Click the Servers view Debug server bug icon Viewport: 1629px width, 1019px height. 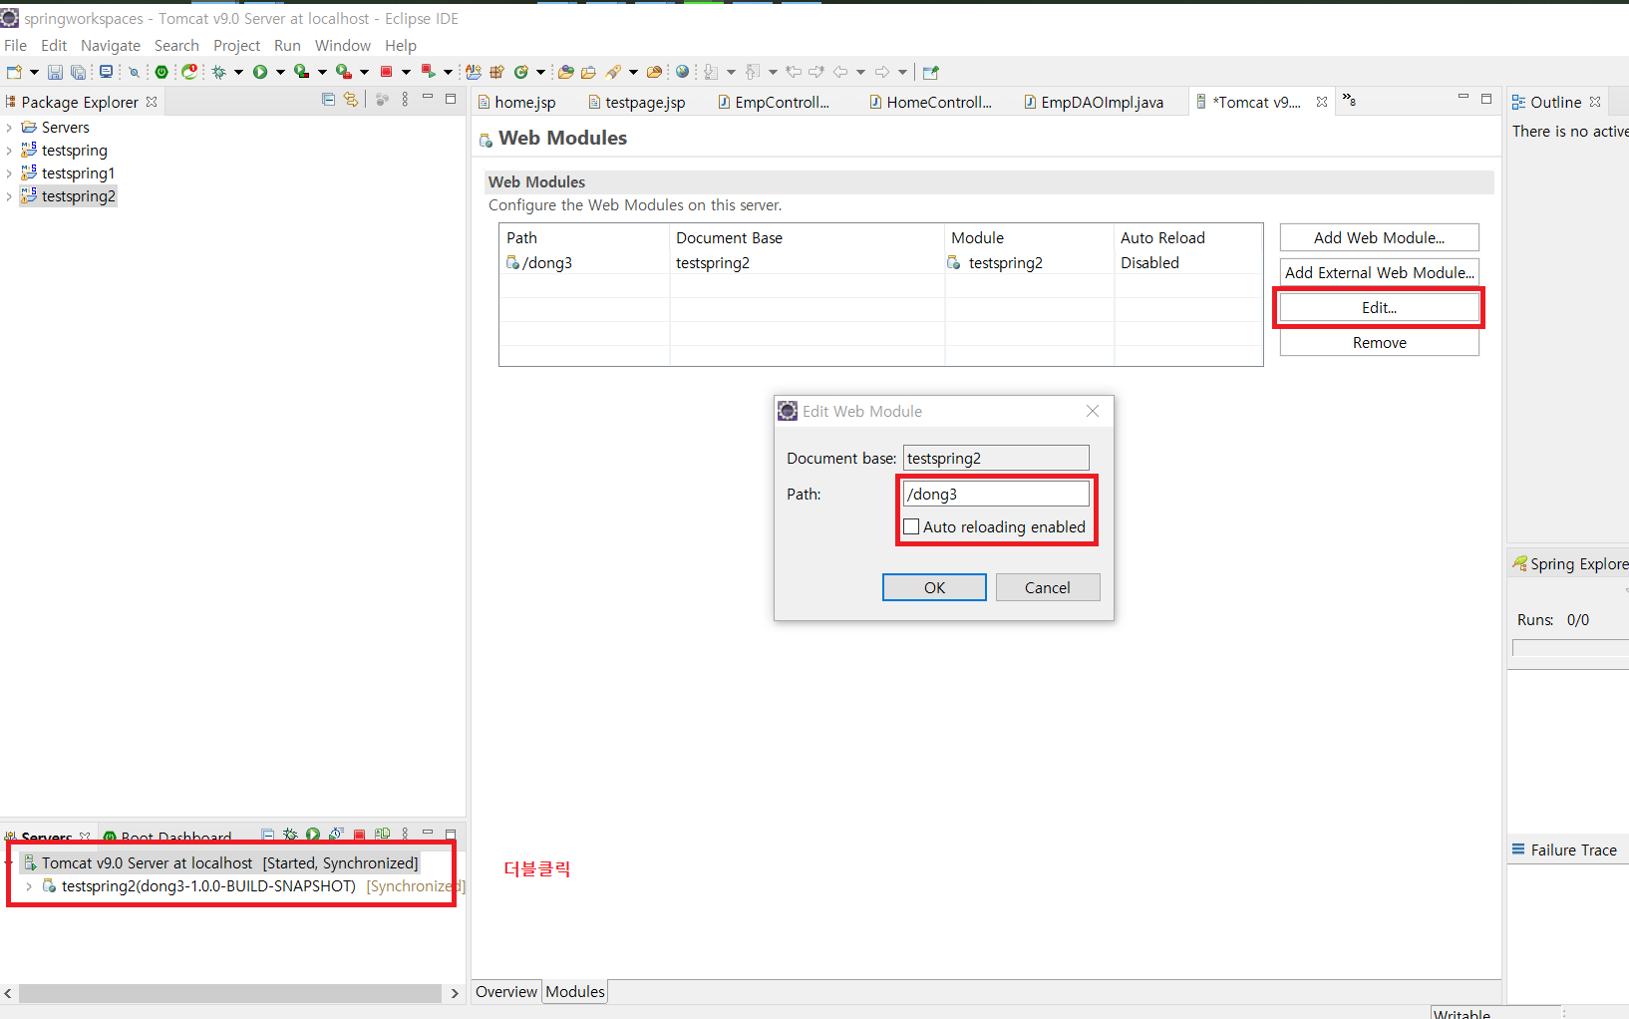pyautogui.click(x=290, y=835)
